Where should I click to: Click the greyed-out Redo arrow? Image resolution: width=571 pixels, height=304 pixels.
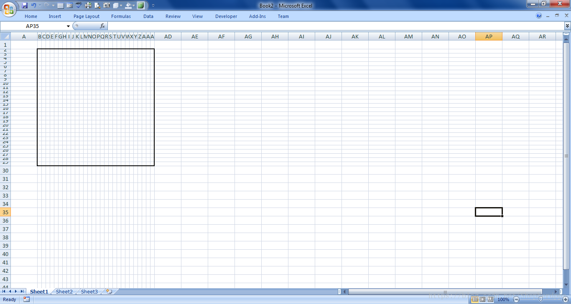tap(46, 5)
